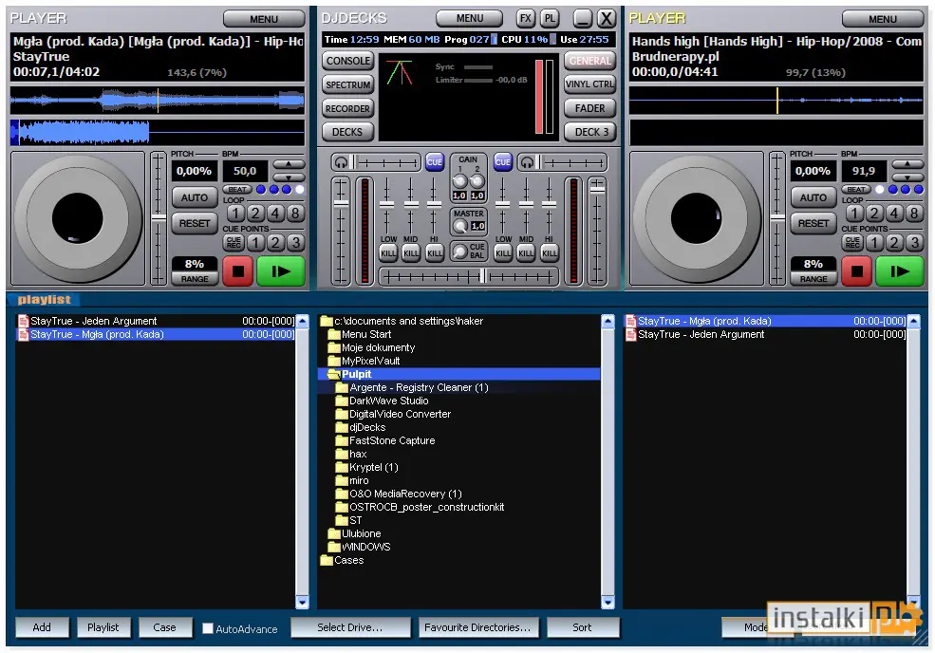Click the left deck jog wheel
Image resolution: width=935 pixels, height=653 pixels.
coord(78,218)
